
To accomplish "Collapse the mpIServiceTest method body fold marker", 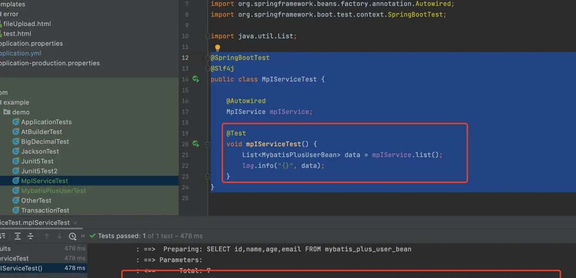I will tap(207, 144).
